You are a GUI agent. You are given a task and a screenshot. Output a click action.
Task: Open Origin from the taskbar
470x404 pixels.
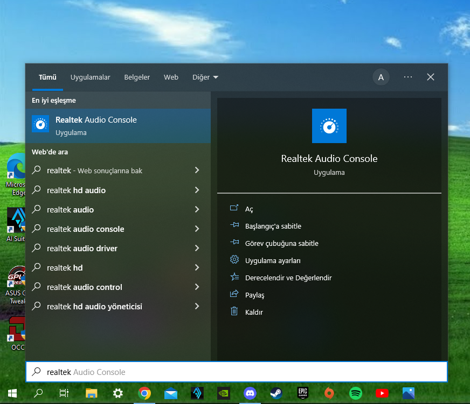pyautogui.click(x=329, y=393)
